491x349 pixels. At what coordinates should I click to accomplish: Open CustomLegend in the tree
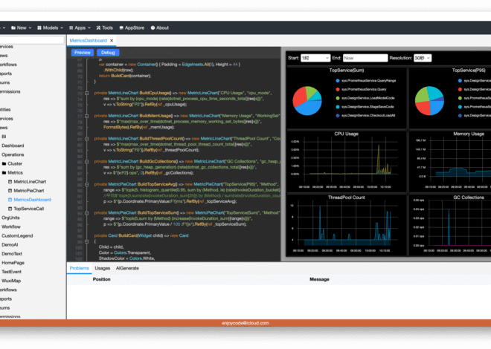17,236
